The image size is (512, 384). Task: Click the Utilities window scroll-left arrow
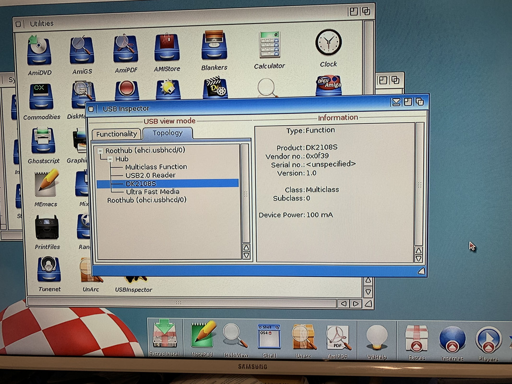(344, 304)
